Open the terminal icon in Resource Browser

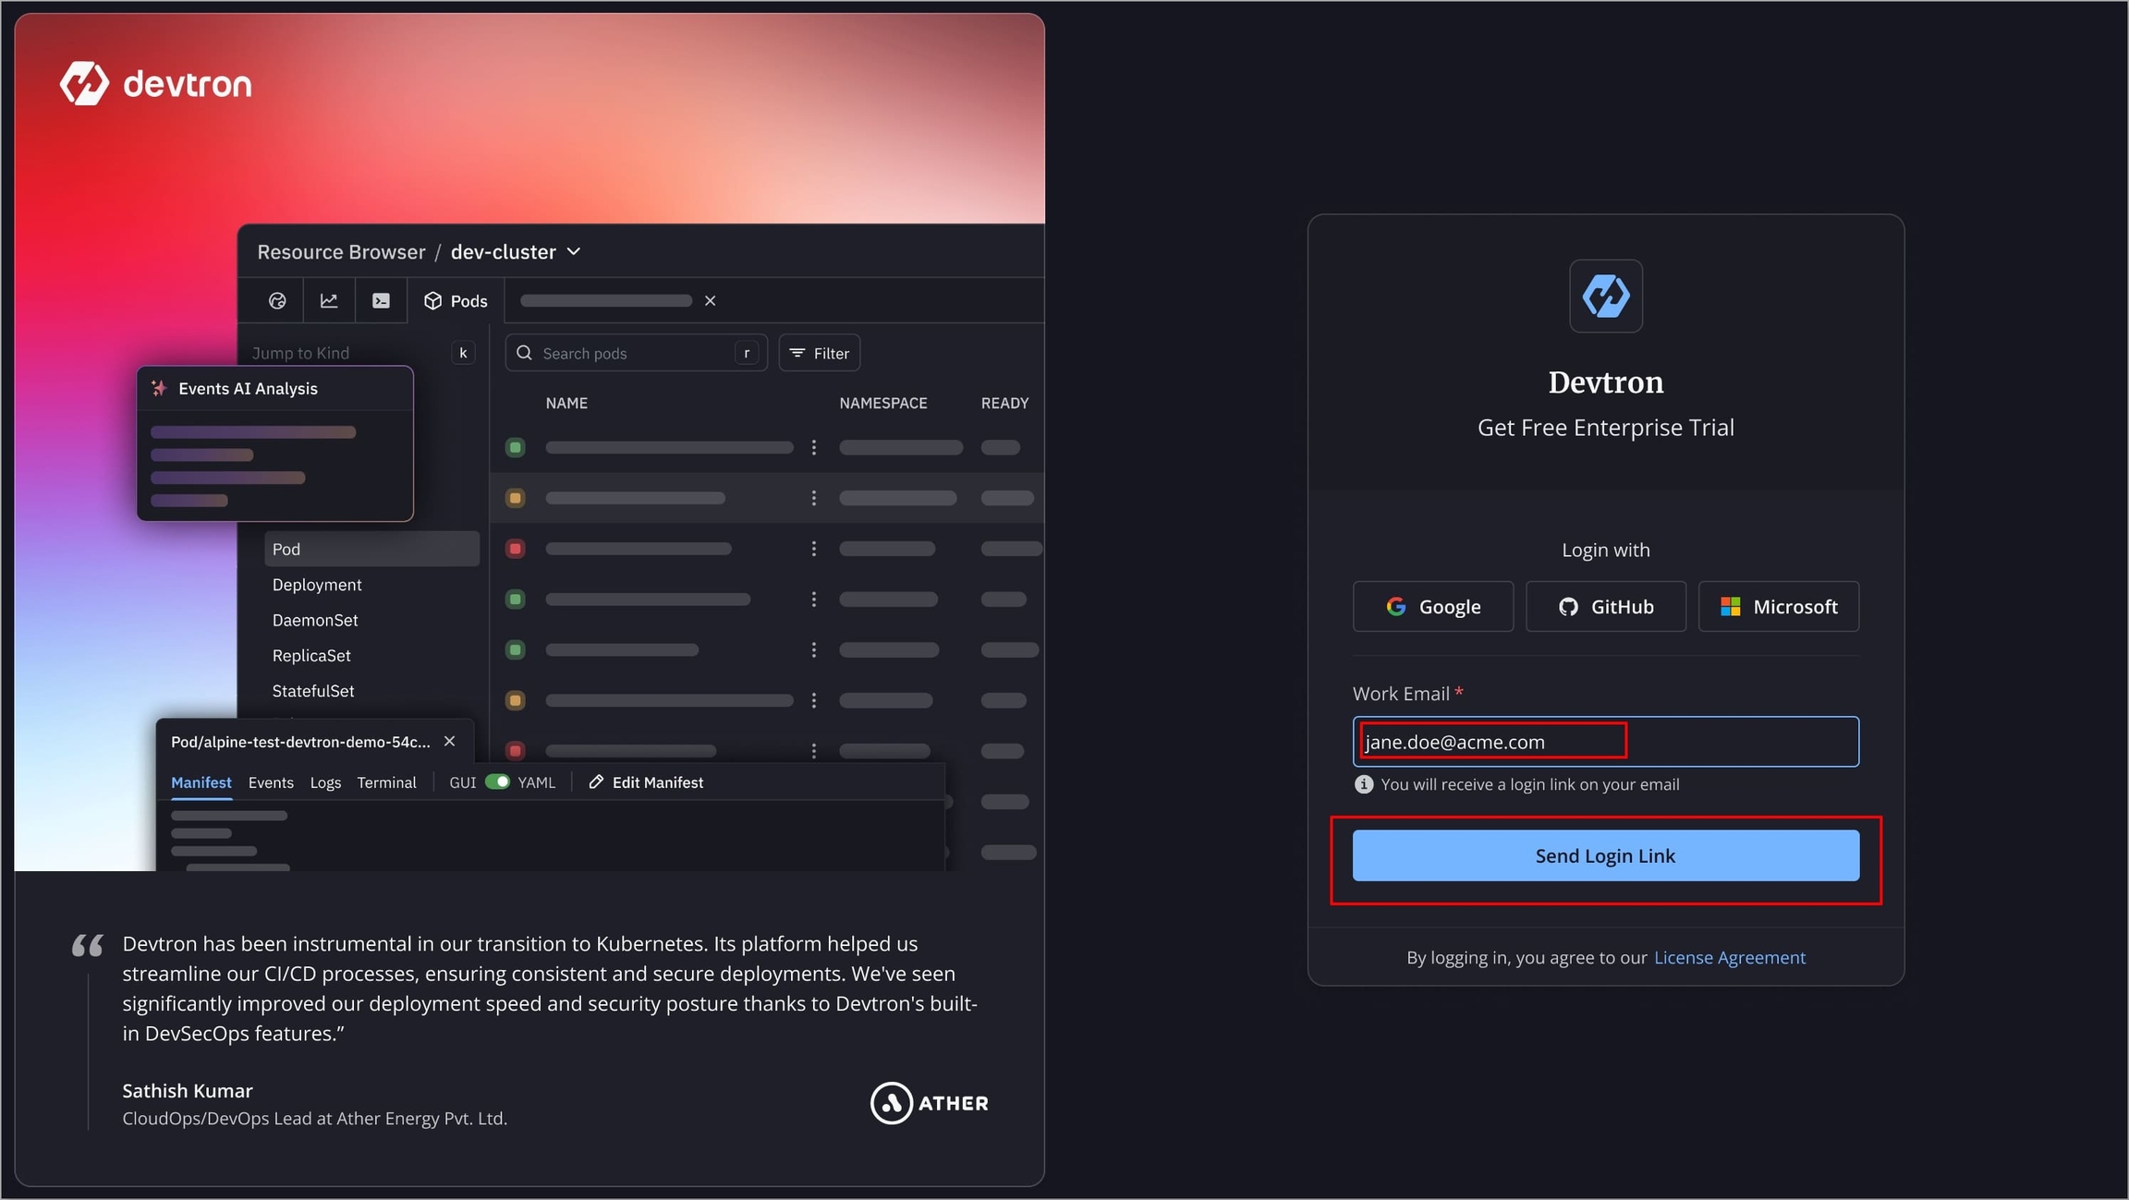381,301
